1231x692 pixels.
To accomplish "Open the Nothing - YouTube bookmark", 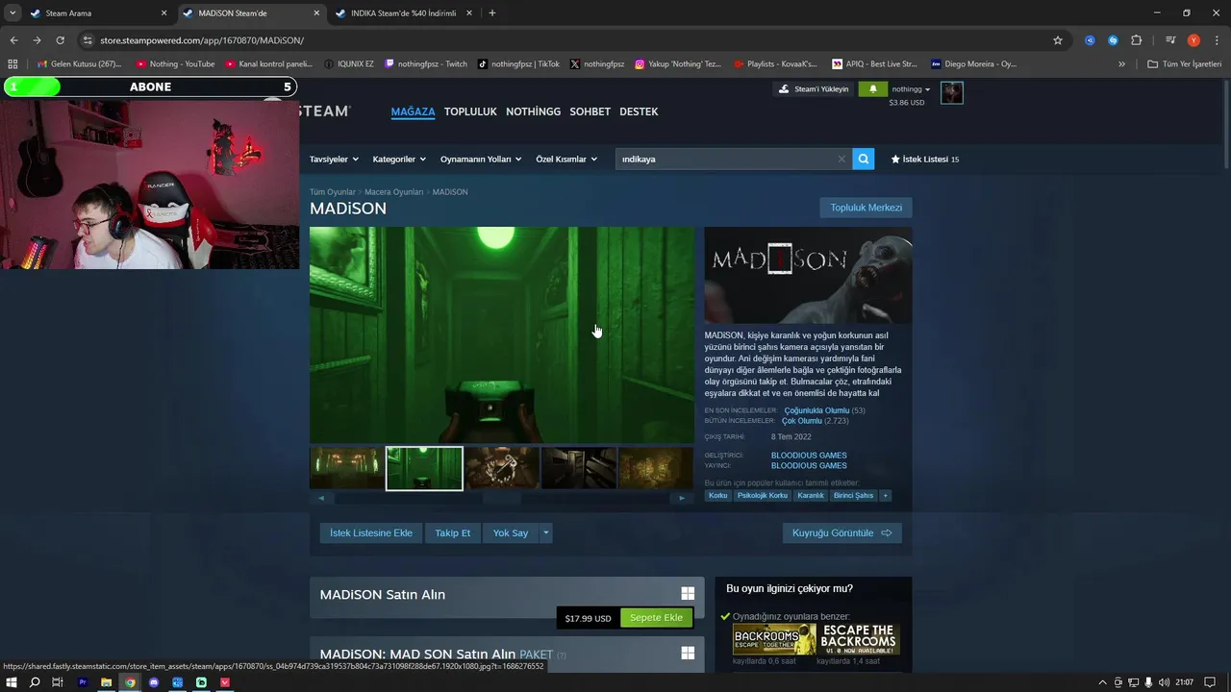I will 175,64.
